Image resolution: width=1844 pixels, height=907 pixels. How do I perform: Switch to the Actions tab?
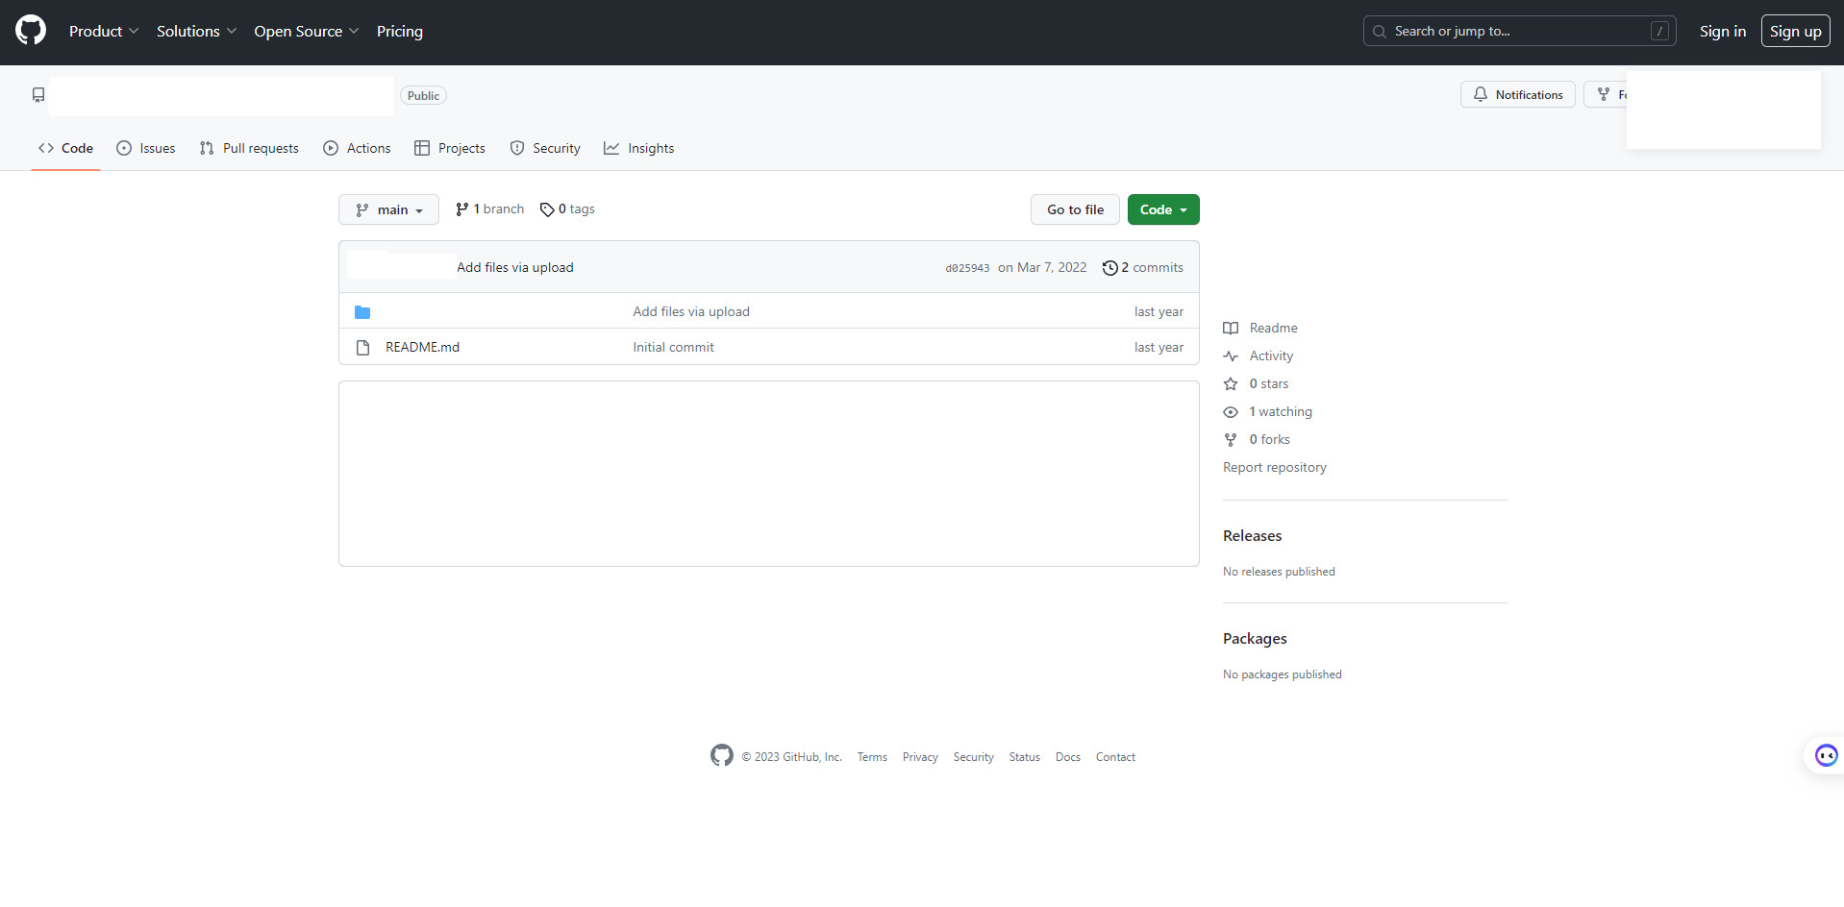[357, 148]
